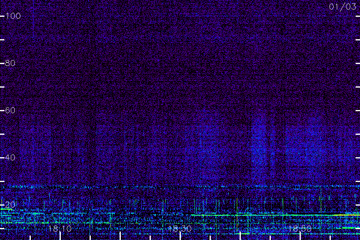Click the 18:50 time label

point(300,228)
